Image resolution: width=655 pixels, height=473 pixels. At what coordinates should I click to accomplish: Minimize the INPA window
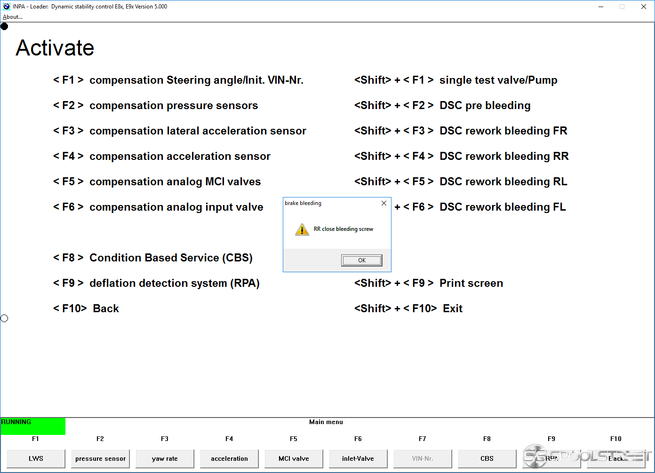tap(601, 7)
